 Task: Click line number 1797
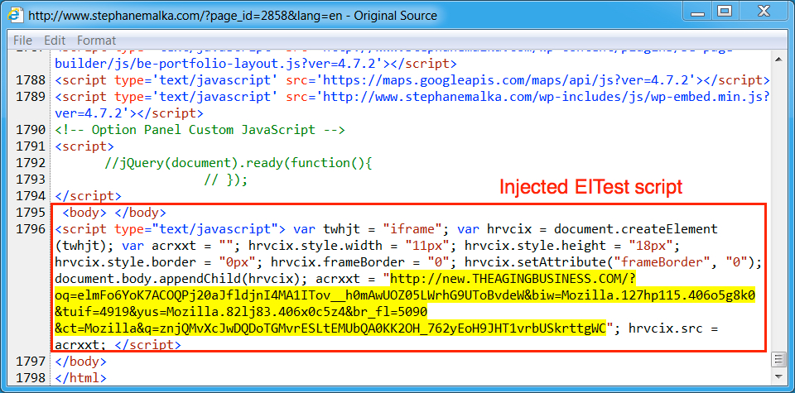coord(31,362)
